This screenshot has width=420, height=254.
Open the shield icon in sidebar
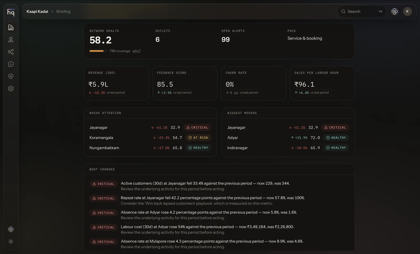(11, 76)
